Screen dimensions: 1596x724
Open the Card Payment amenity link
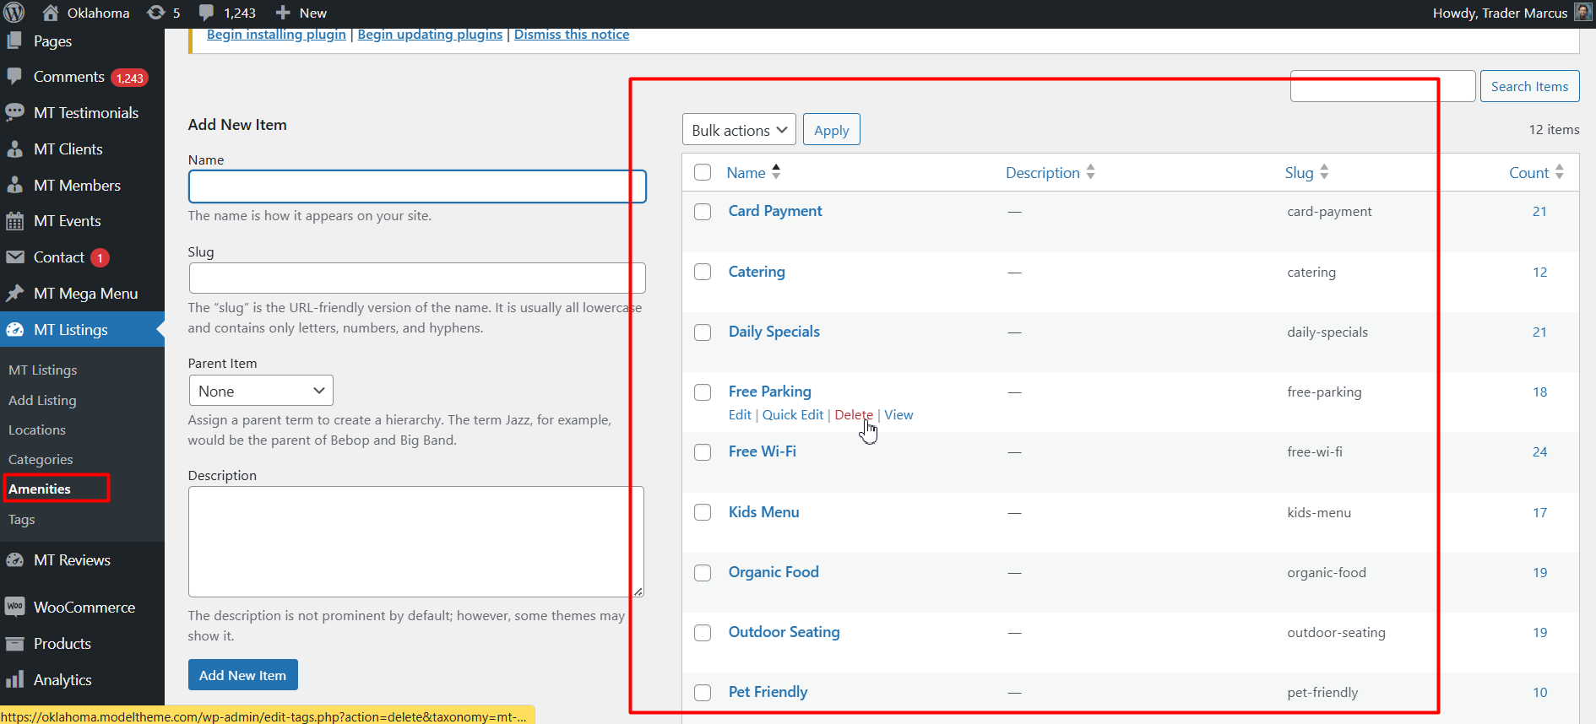click(775, 211)
